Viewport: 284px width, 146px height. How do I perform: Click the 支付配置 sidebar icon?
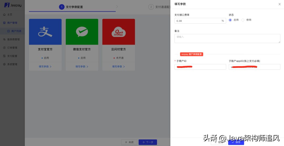click(4, 56)
